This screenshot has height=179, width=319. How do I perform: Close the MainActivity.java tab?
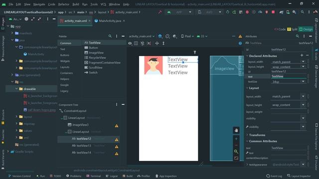click(x=124, y=21)
